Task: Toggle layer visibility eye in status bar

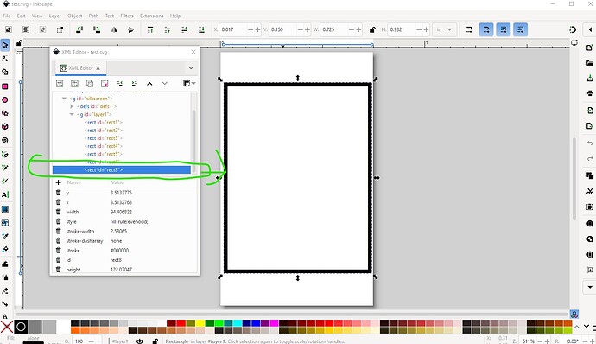Action: pyautogui.click(x=139, y=341)
